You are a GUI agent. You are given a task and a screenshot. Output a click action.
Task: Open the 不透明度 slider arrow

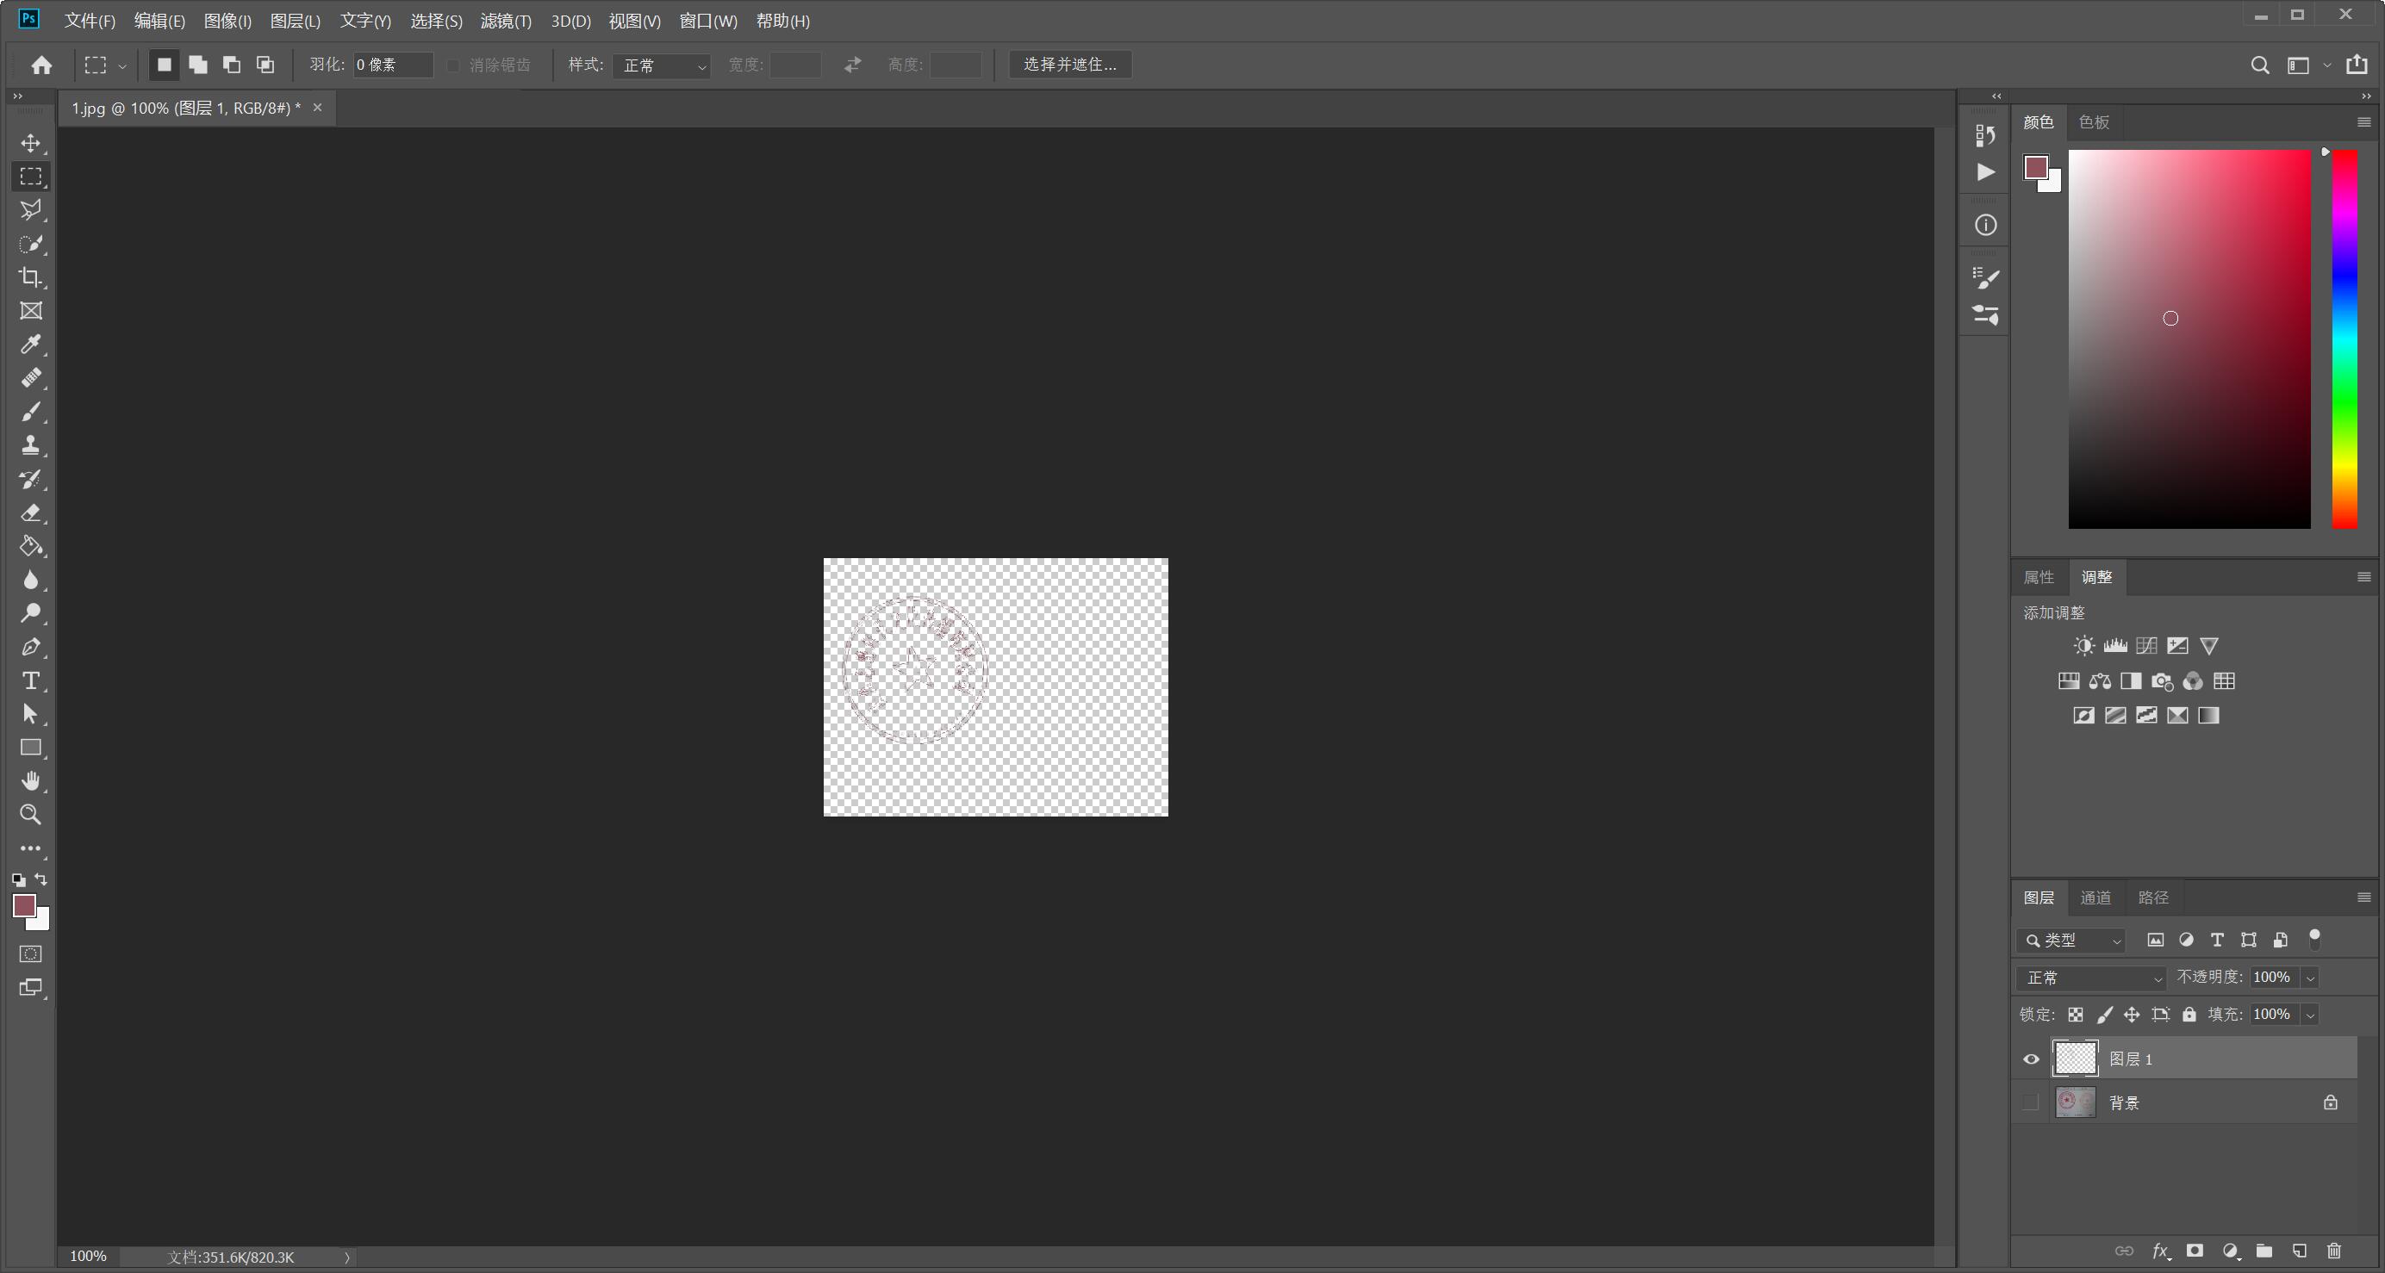2311,978
